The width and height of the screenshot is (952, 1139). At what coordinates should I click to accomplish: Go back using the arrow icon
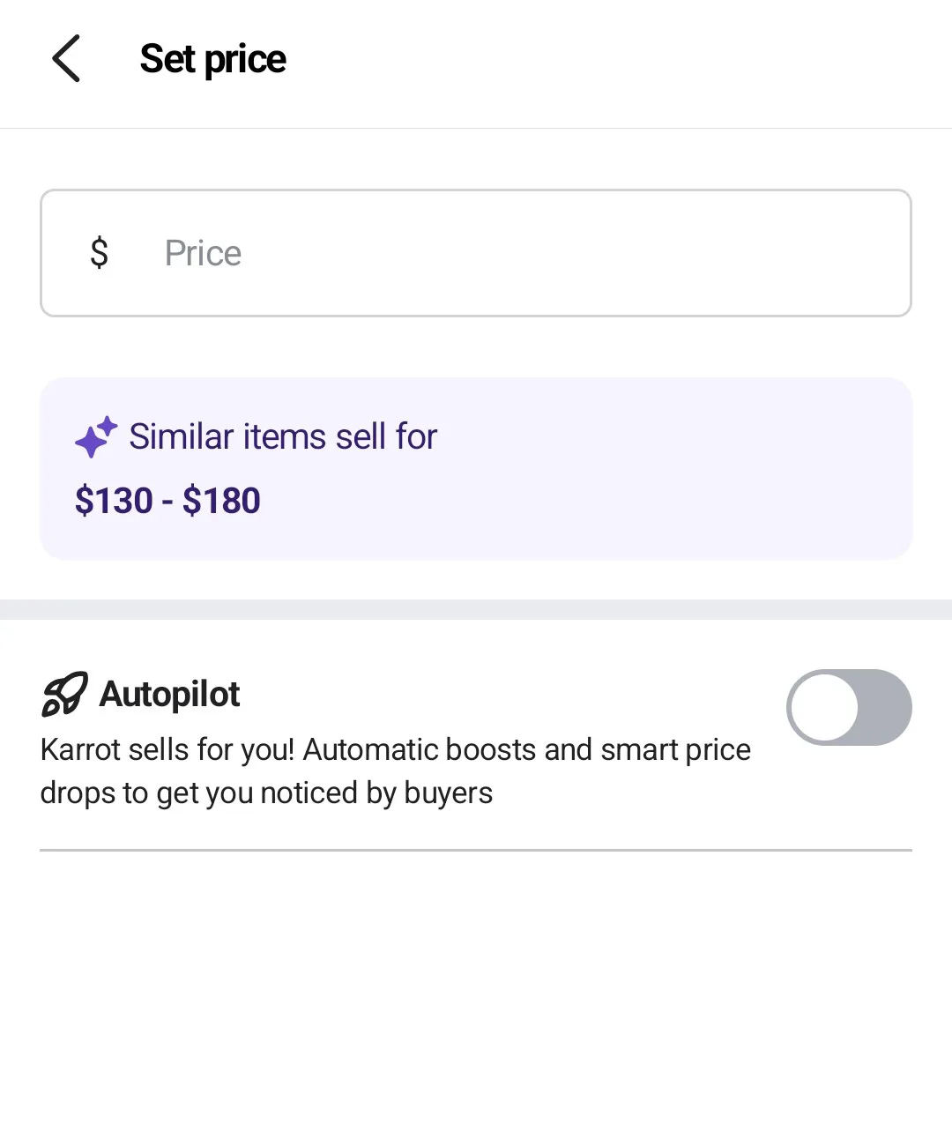coord(66,59)
